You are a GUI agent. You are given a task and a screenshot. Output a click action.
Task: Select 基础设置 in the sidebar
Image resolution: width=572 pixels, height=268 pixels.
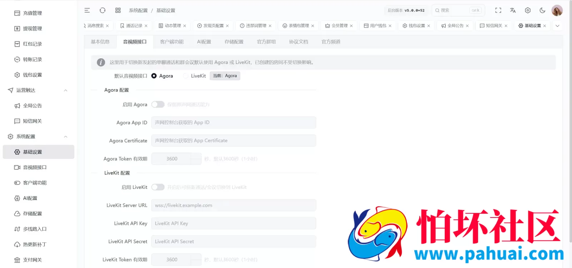click(39, 152)
